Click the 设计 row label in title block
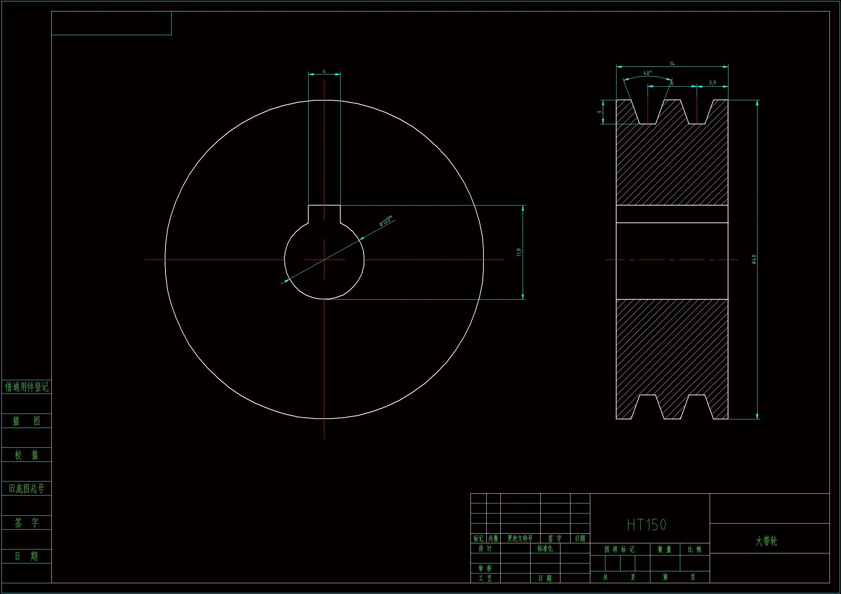 tap(485, 548)
